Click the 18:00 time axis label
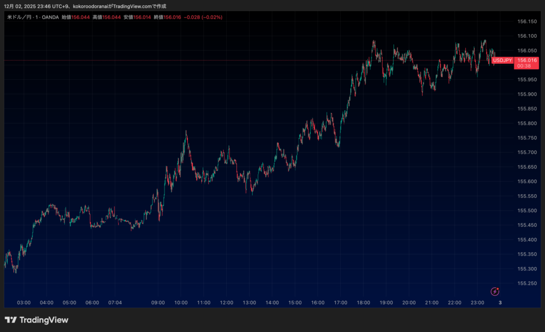The image size is (545, 332). 364,303
